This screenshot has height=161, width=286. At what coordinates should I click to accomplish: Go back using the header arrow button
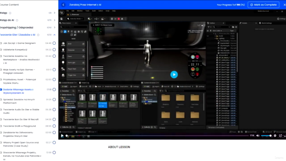coord(63,5)
